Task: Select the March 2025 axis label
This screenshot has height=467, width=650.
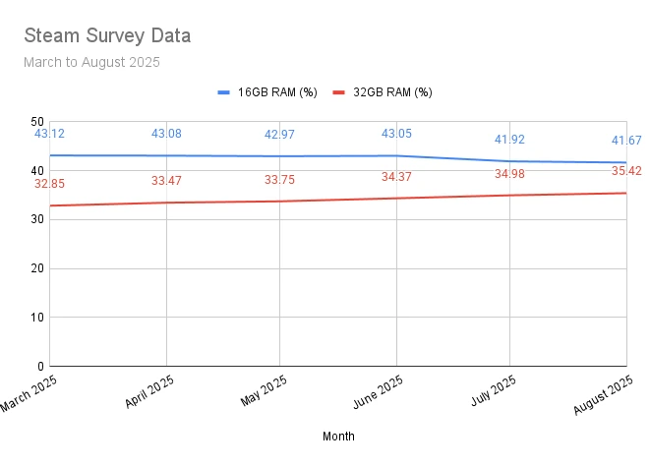Action: (29, 394)
